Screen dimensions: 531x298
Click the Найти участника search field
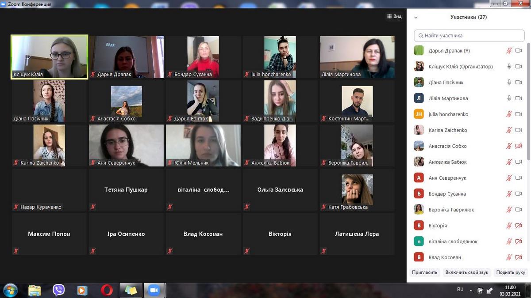point(469,35)
